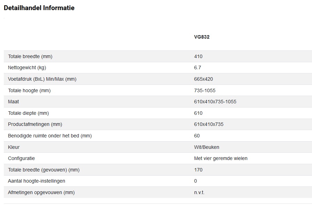Select the 665x420 footprint value
This screenshot has width=312, height=208.
[203, 79]
